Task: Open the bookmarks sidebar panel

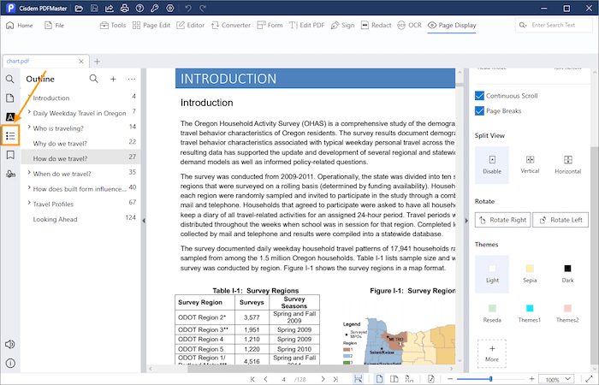Action: point(10,155)
